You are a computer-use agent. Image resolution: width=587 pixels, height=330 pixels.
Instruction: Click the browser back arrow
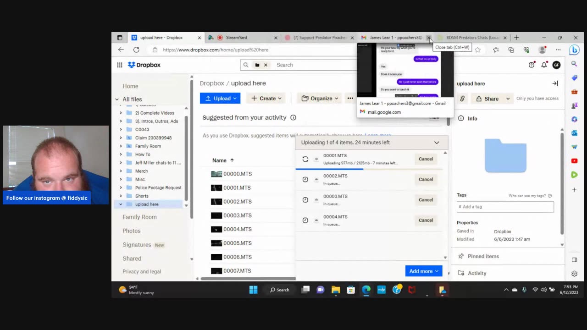[x=121, y=49]
